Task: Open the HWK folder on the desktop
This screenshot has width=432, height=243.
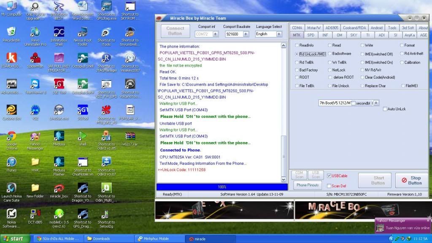Action: (35, 164)
